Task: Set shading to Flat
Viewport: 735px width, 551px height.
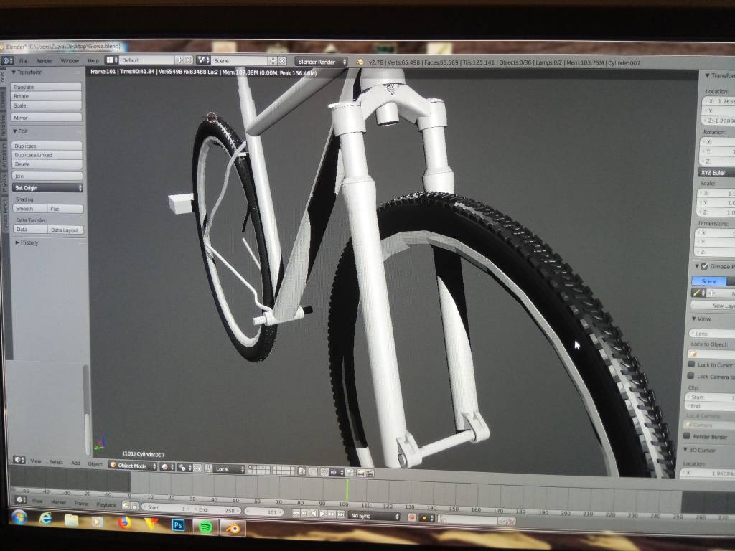Action: (65, 209)
